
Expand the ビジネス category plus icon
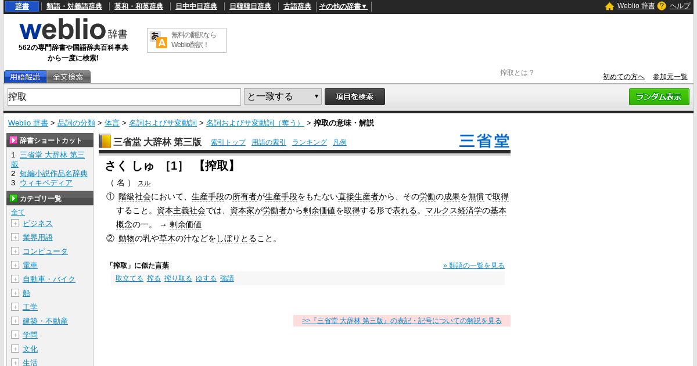click(15, 223)
